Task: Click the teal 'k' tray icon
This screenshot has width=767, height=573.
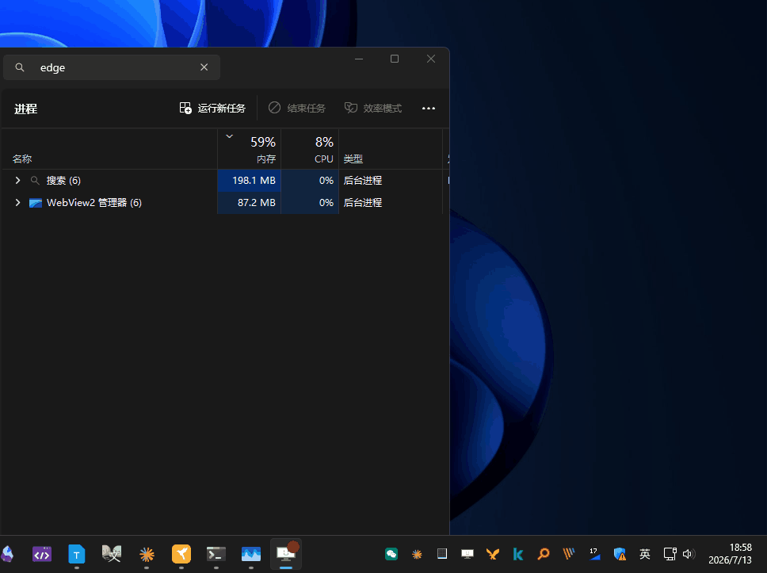Action: point(518,554)
